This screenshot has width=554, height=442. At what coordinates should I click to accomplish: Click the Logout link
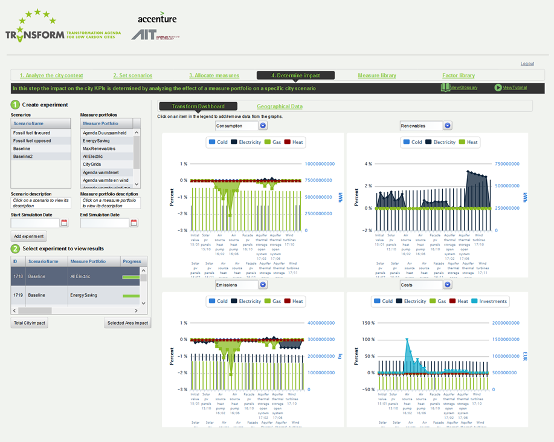click(x=527, y=63)
